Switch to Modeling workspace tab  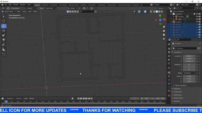45,5
